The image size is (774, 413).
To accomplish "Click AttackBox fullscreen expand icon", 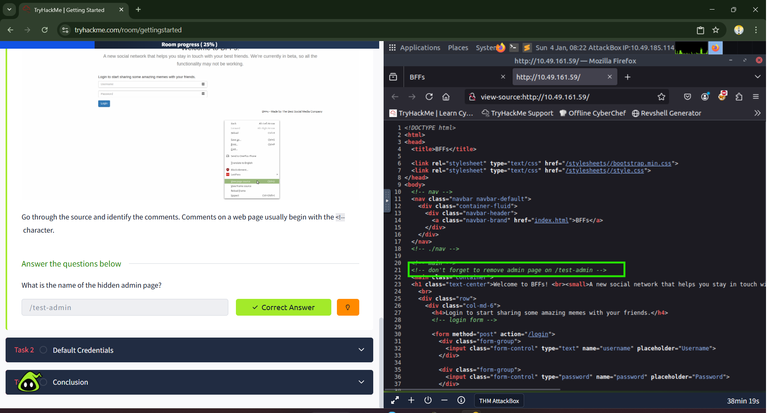I will (395, 400).
